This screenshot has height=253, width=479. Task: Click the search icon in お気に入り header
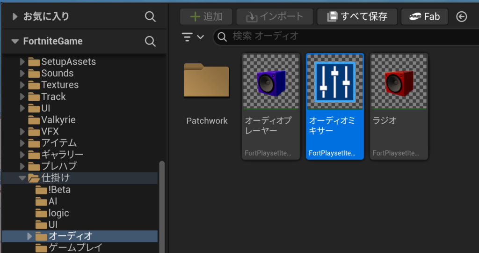point(150,16)
